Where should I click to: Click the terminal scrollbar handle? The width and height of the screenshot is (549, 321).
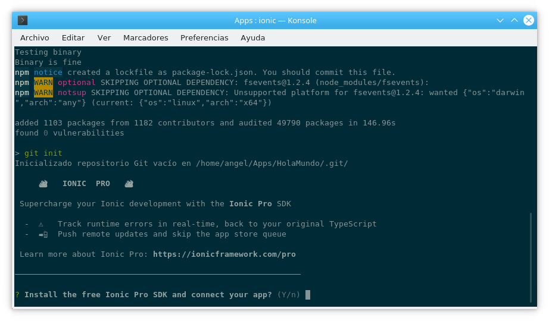click(531, 257)
